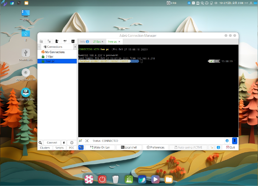Toggle the blue double-arrow terminal button
The image size is (258, 186).
coord(234,141)
